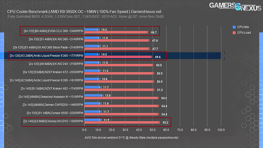Image resolution: width=263 pixels, height=148 pixels.
Task: Click the red CPU Load legend swatch
Action: pos(234,33)
